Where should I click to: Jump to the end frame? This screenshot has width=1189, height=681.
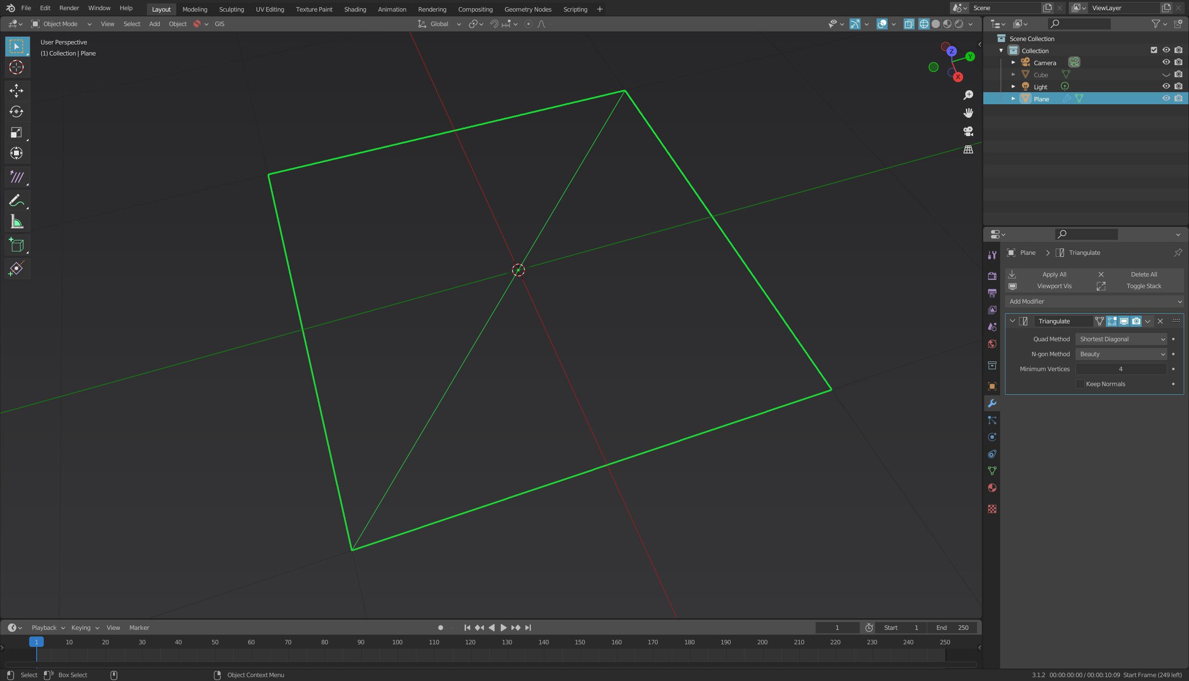tap(528, 627)
